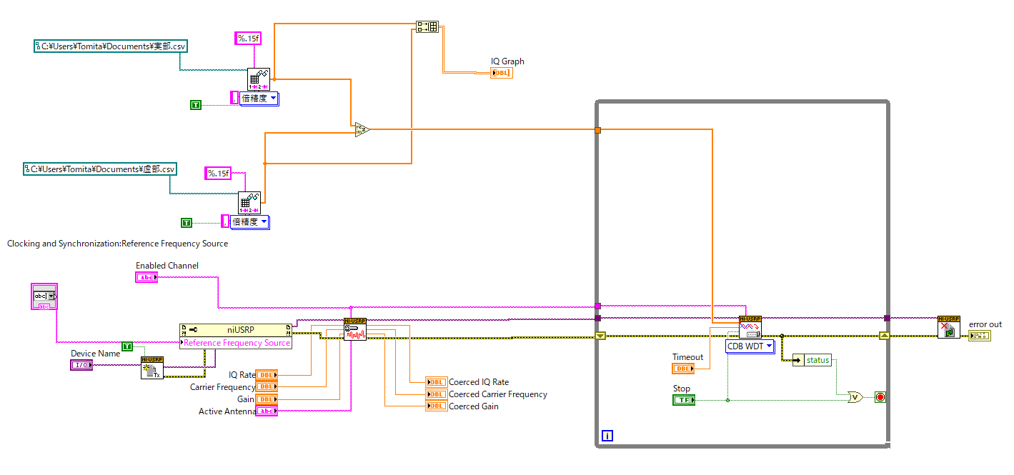This screenshot has height=475, width=1014.
Task: Click the 実部.csv file path constant
Action: tap(110, 46)
